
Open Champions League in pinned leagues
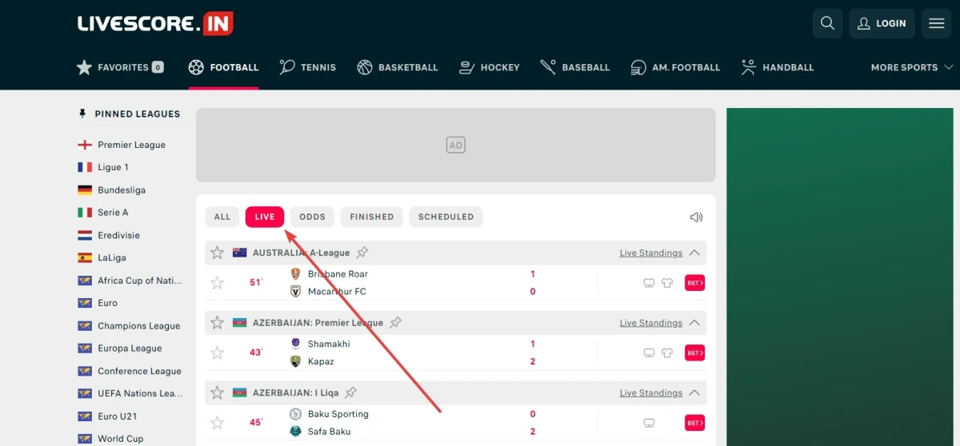pos(138,326)
